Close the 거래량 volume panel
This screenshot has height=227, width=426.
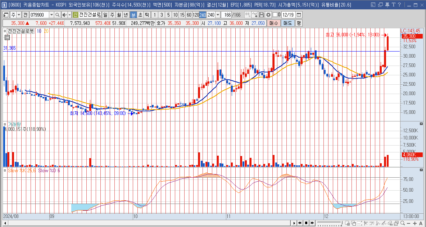coord(421,124)
